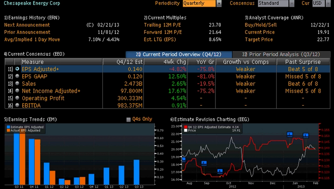
Task: Enable the Q4s Only checkbox
Action: tap(129, 120)
